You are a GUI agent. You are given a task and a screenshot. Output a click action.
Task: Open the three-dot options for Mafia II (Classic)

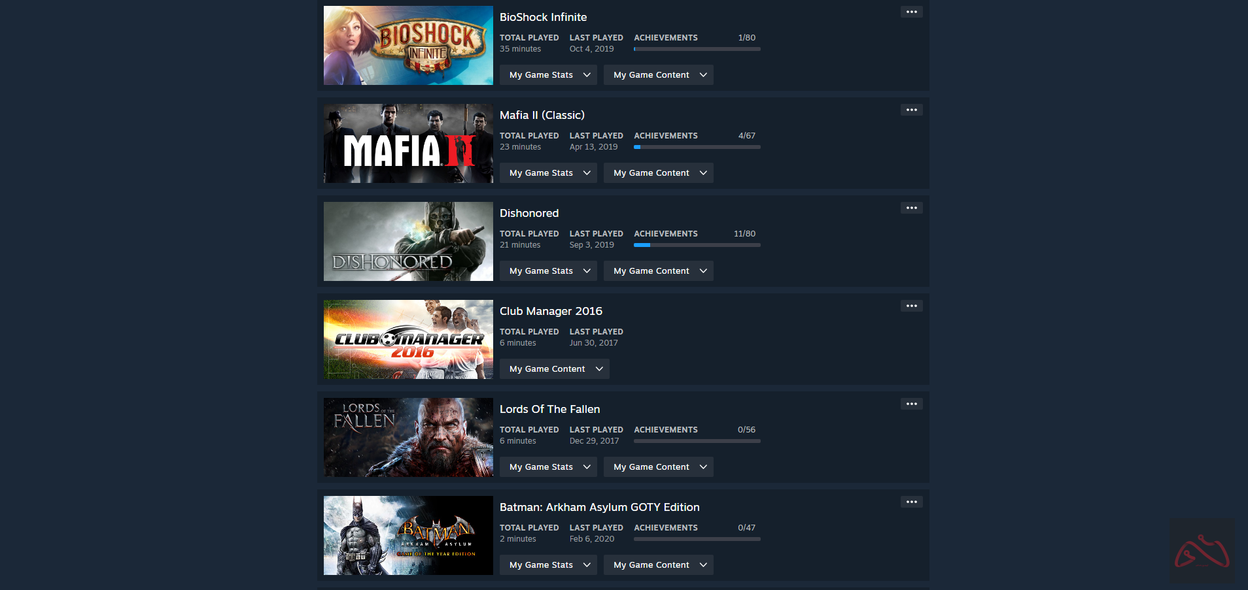911,110
